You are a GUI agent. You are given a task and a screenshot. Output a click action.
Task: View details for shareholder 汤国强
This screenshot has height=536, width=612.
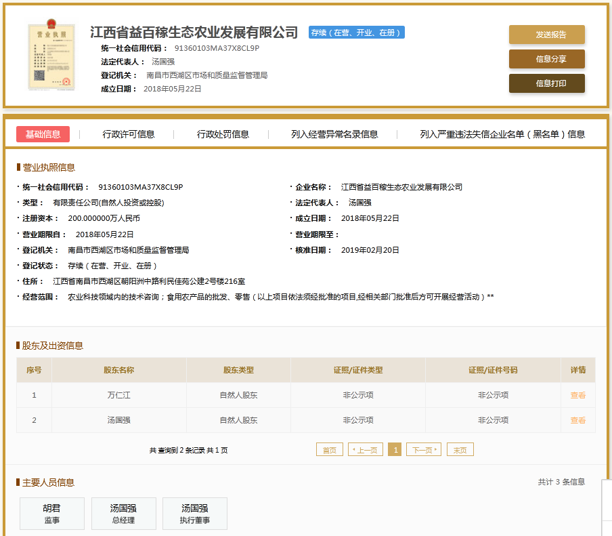point(577,420)
